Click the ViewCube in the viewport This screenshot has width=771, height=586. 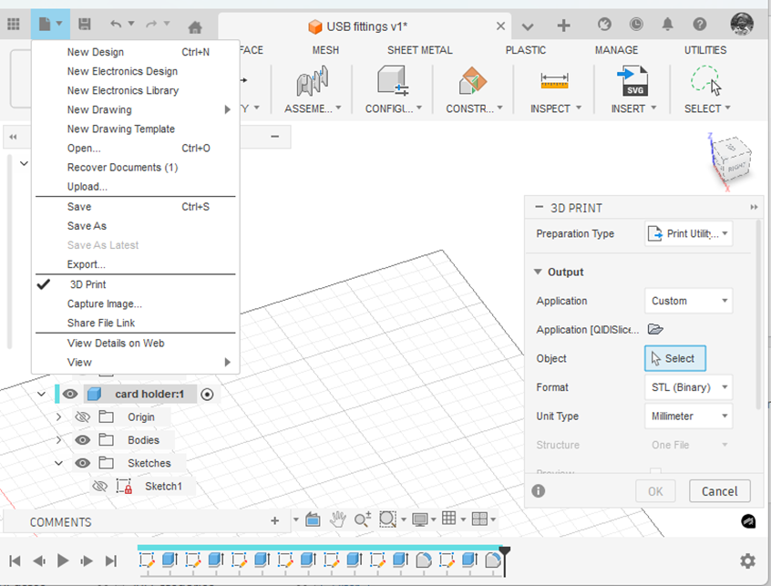[730, 161]
